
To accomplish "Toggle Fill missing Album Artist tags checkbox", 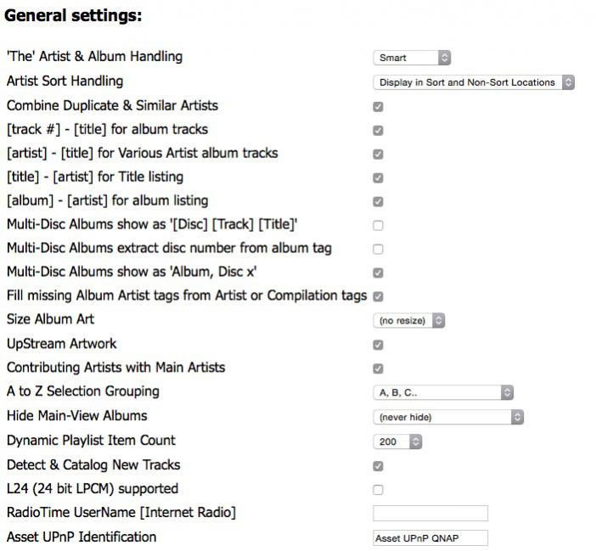I will pos(378,296).
